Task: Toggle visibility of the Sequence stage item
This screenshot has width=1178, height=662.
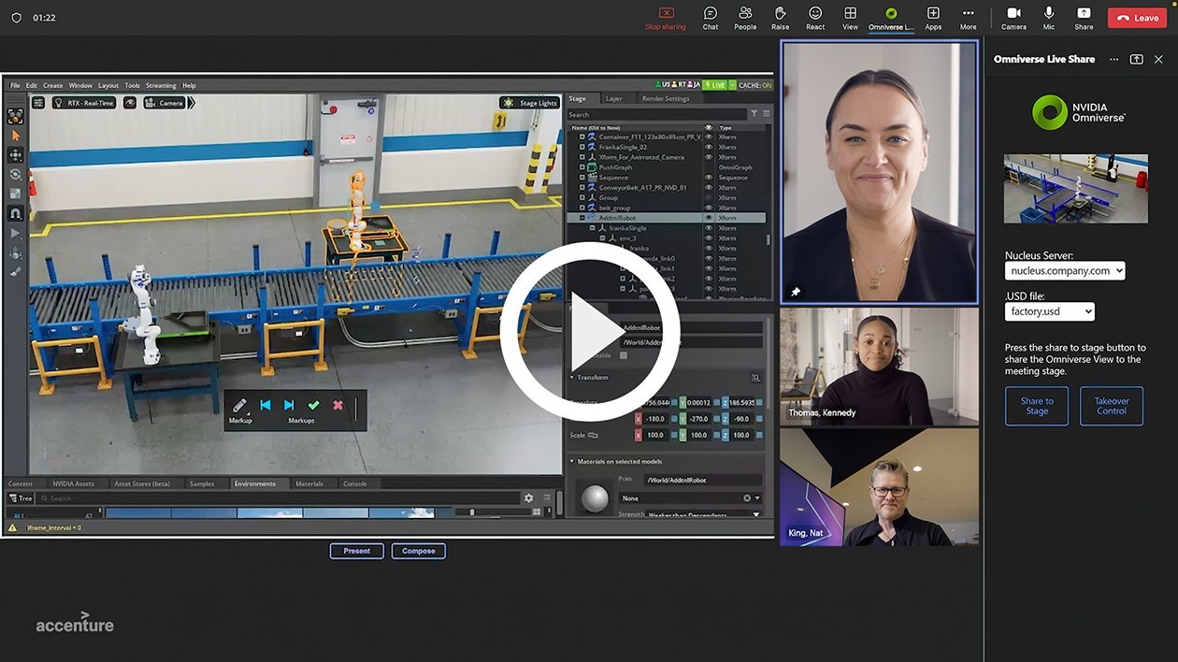Action: click(708, 178)
